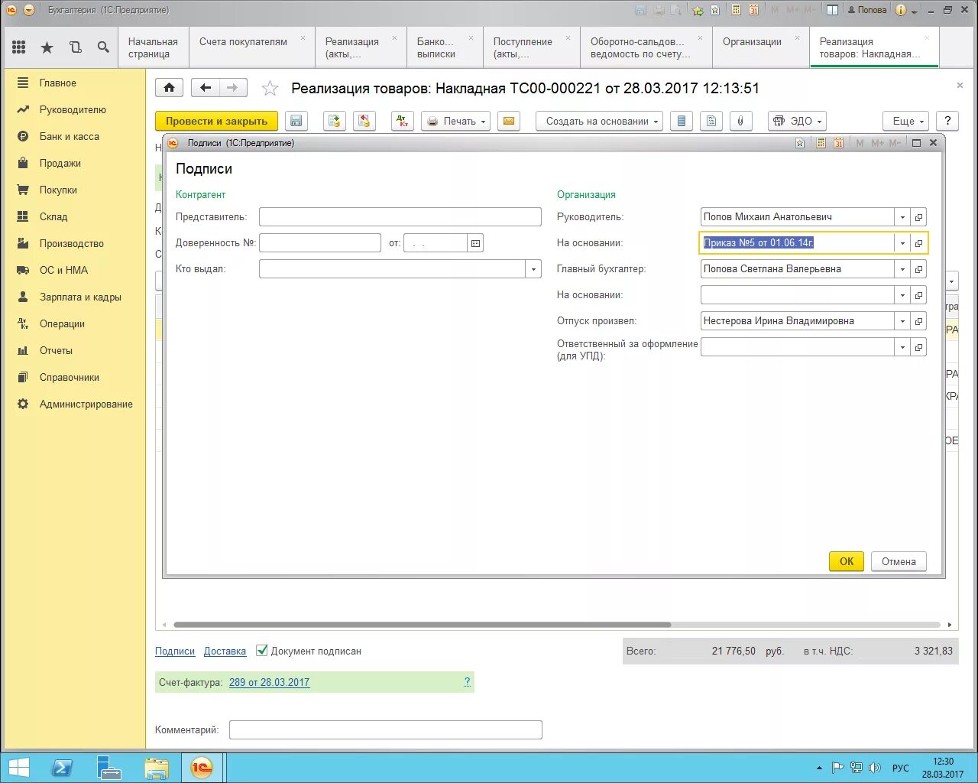Screen dimensions: 978x783
Task: Toggle Документ подписан checkbox
Action: click(x=262, y=650)
